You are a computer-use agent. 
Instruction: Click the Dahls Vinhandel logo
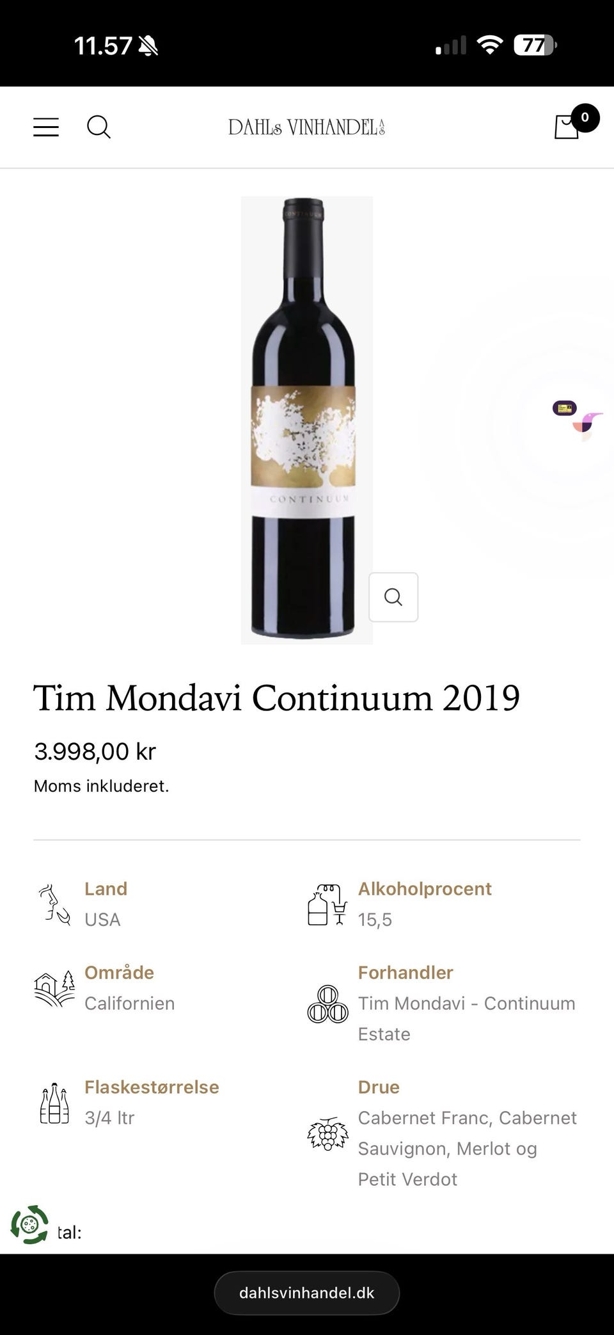[306, 127]
